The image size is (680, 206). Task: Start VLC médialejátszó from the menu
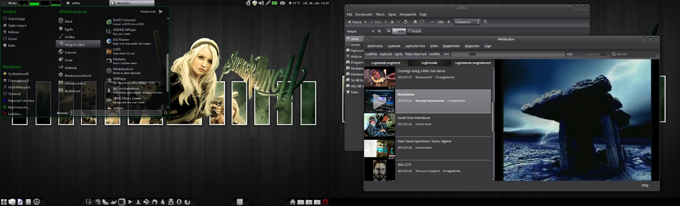point(135,90)
